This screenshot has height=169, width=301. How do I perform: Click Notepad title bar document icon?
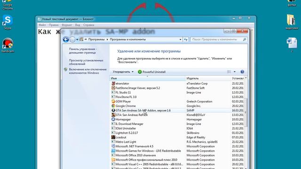tap(40, 19)
